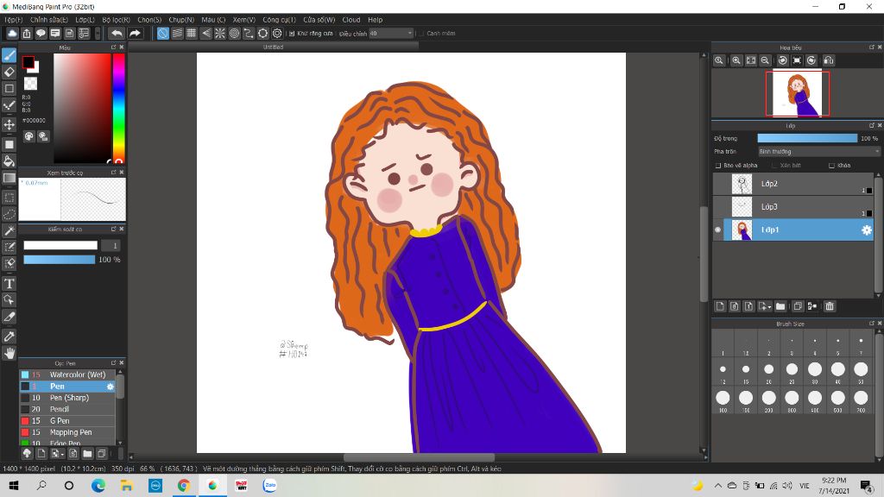Select the Watercolor (Wet) brush
The height and width of the screenshot is (497, 884).
(67, 374)
